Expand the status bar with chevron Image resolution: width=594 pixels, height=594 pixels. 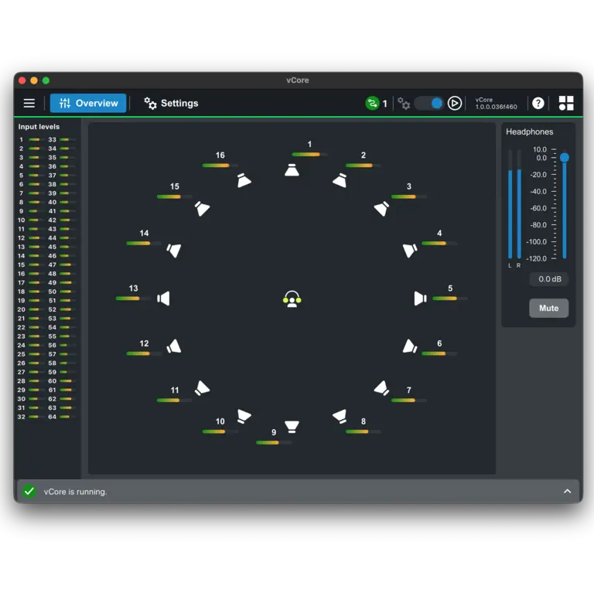click(x=567, y=491)
